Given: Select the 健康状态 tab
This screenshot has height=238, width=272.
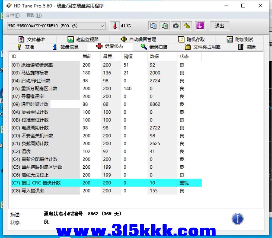Looking at the screenshot, I should tap(110, 46).
